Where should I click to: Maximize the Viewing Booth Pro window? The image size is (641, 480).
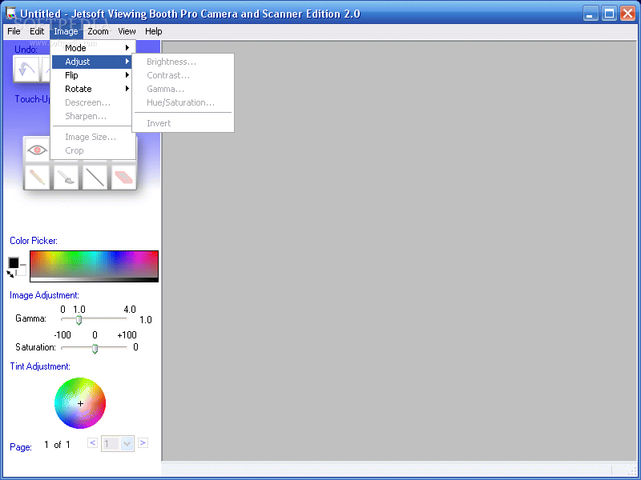609,14
